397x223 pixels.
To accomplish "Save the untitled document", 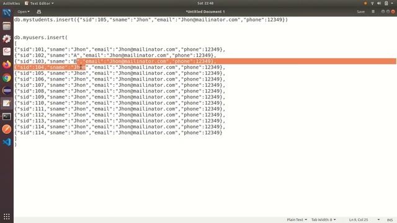I will coord(360,12).
